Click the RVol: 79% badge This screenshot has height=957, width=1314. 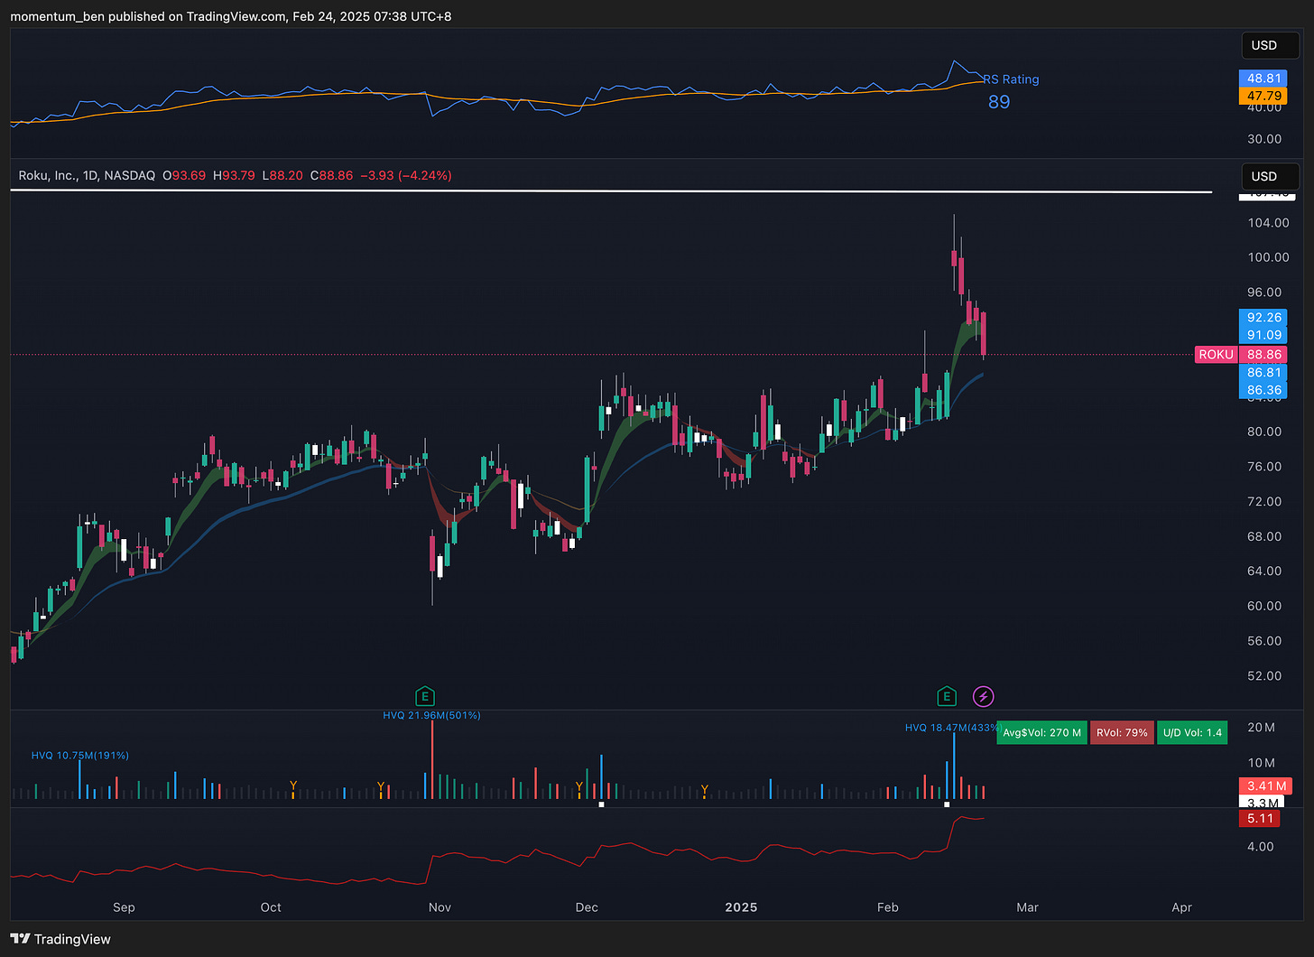tap(1122, 732)
